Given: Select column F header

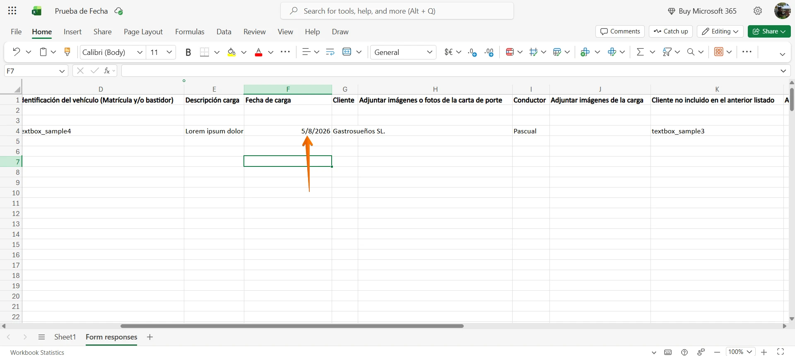Looking at the screenshot, I should point(288,89).
